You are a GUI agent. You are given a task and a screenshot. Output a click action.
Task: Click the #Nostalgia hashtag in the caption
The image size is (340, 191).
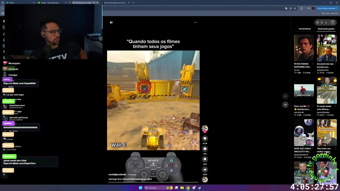tap(135, 179)
